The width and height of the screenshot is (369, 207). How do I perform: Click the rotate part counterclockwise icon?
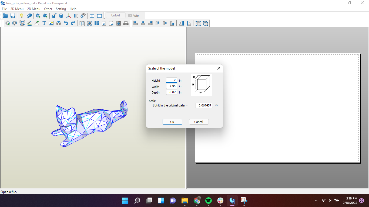click(181, 23)
